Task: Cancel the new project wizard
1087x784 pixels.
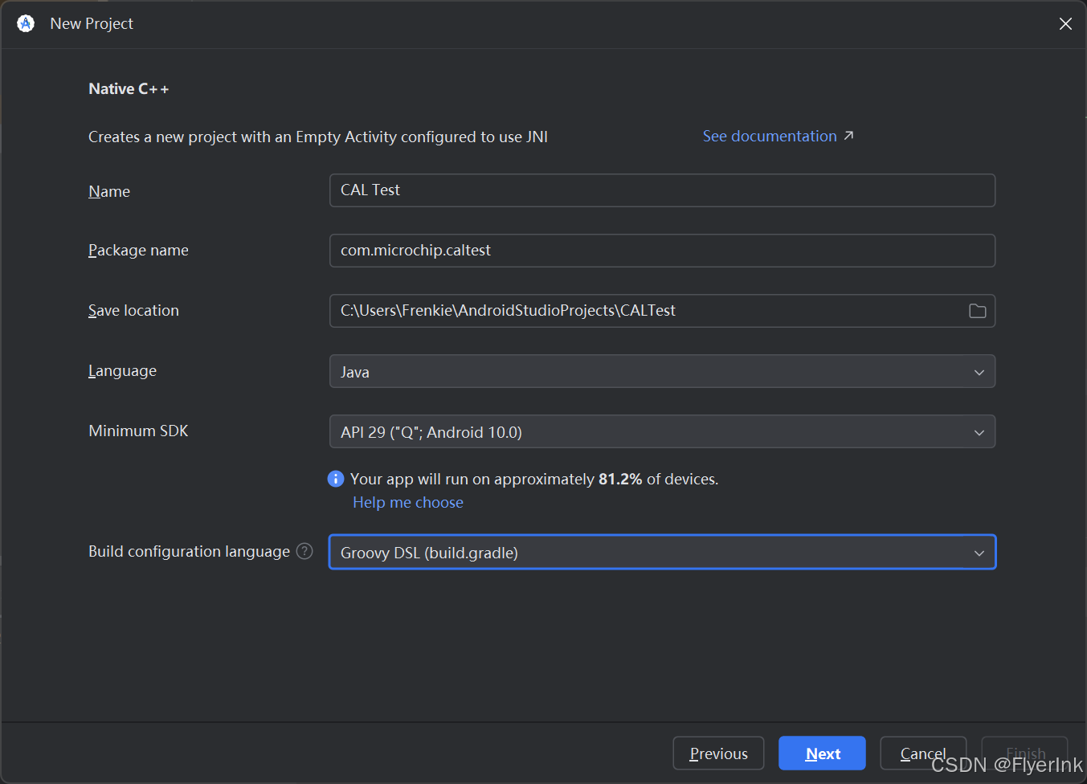Action: point(923,753)
